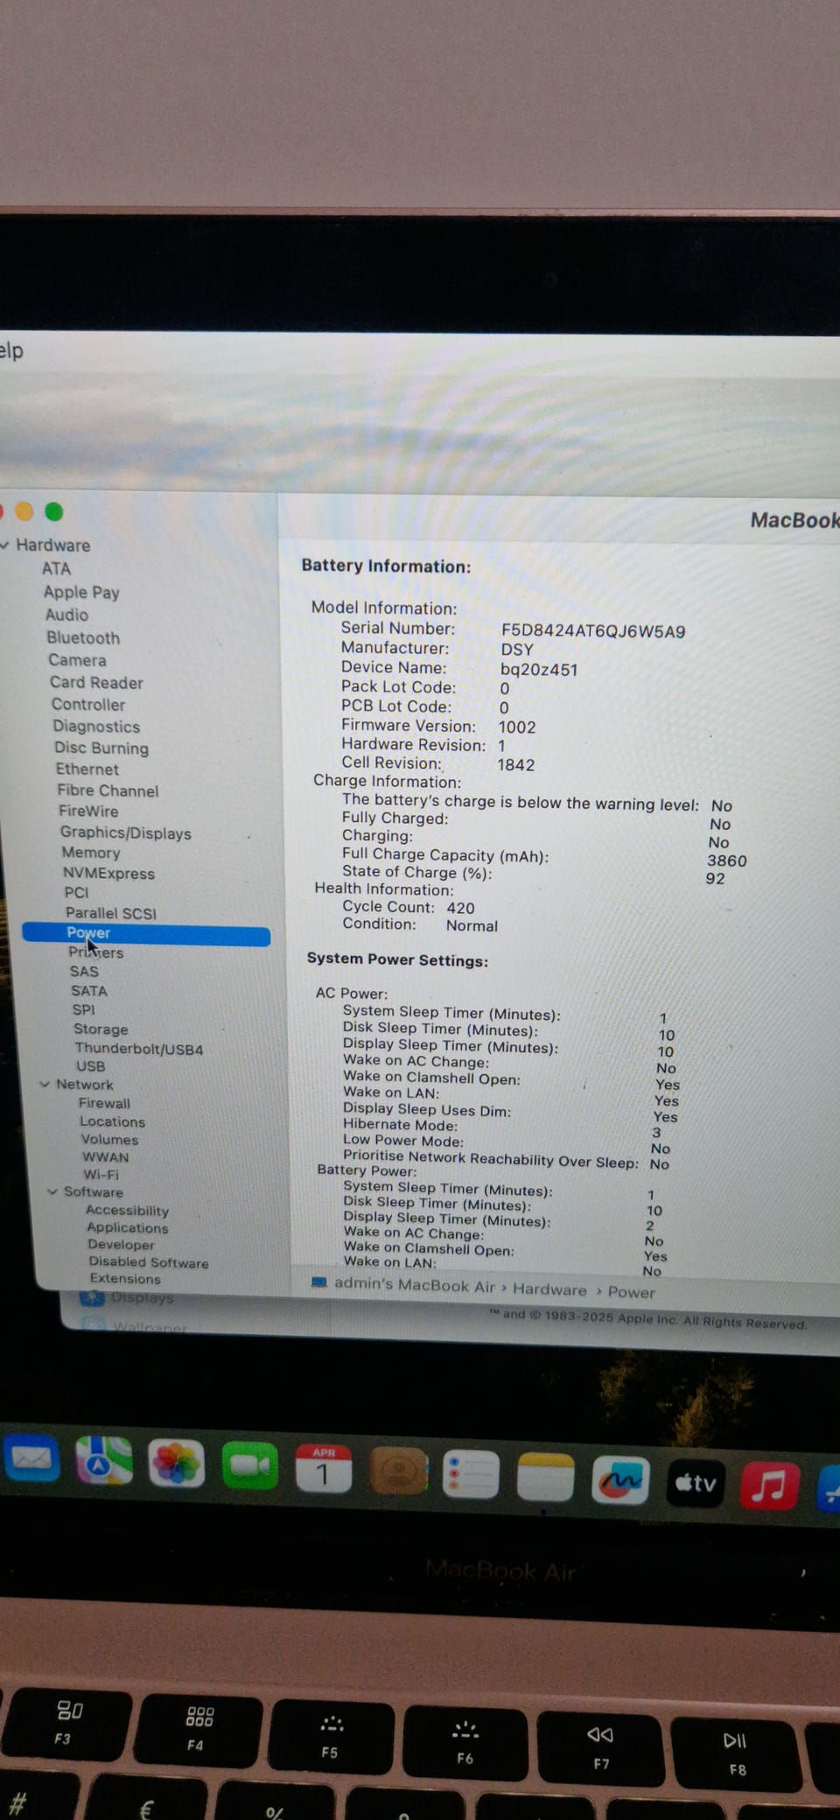
Task: Select Graphics/Displays in the sidebar
Action: [126, 833]
